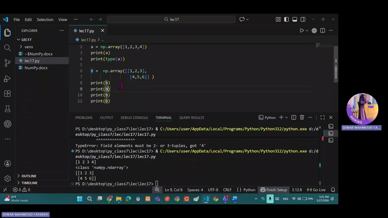
Task: Change language mode via Python status item
Action: click(x=249, y=190)
